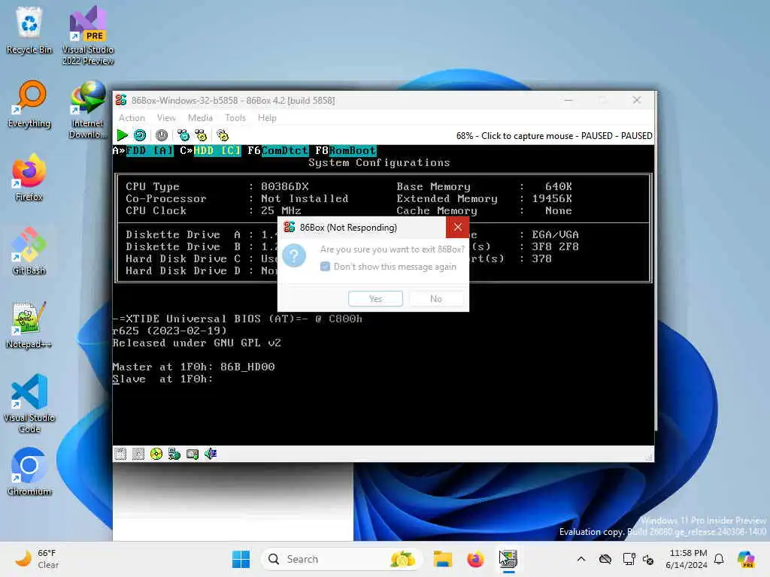The height and width of the screenshot is (577, 770).
Task: Click the taskbar Search box
Action: [342, 559]
